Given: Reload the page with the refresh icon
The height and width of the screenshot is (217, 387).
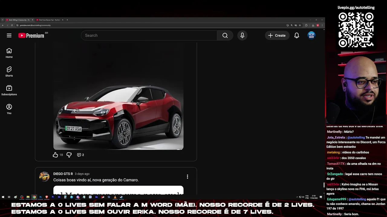Looking at the screenshot, I should pyautogui.click(x=12, y=25).
